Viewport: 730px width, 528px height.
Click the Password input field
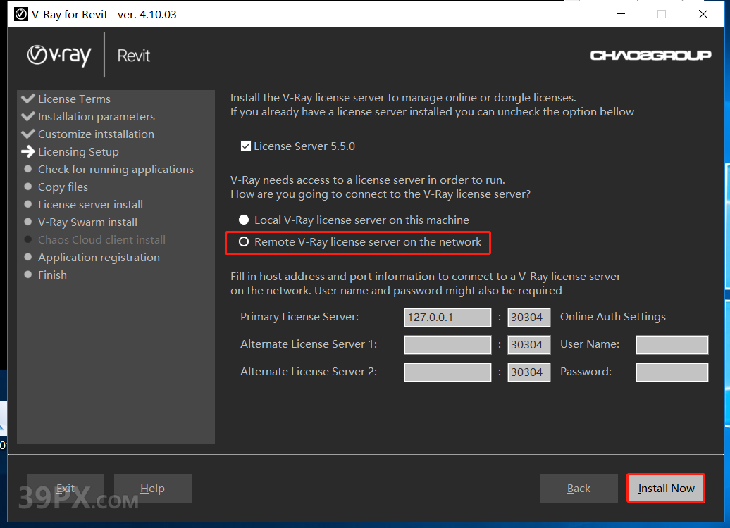pos(672,372)
